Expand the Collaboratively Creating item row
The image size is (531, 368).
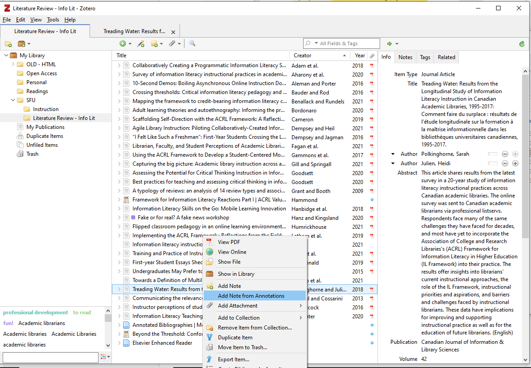point(119,65)
